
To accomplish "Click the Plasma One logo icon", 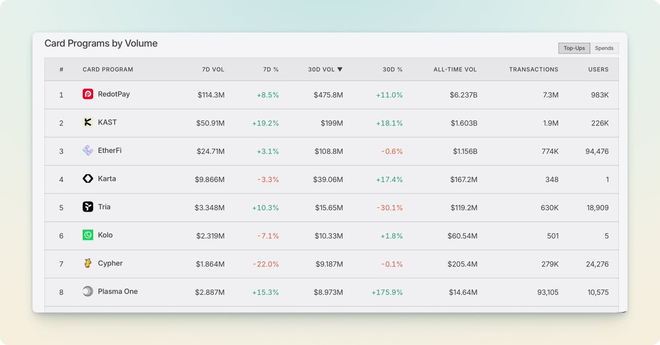I will (x=88, y=291).
